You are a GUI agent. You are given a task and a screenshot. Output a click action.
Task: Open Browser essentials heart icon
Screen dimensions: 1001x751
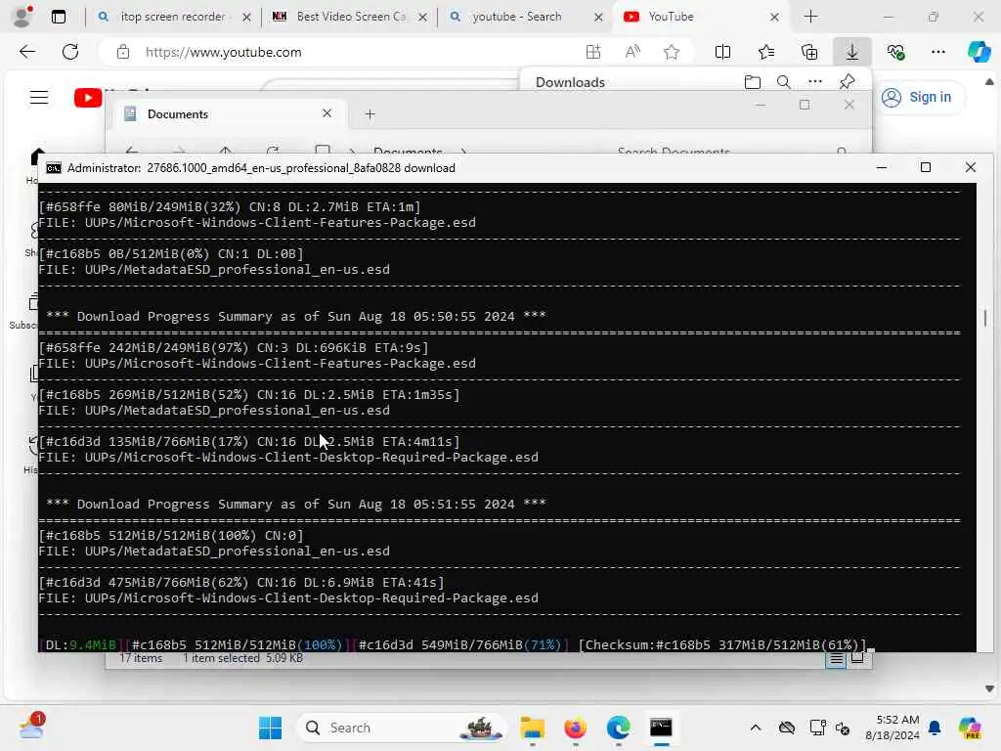click(x=895, y=52)
